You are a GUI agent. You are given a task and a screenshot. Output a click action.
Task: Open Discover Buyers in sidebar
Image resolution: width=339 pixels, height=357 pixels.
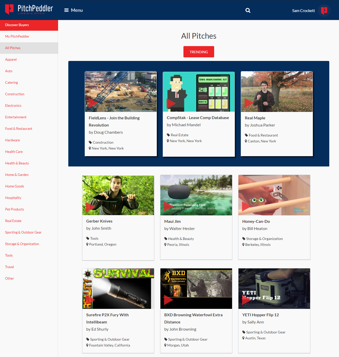[29, 25]
